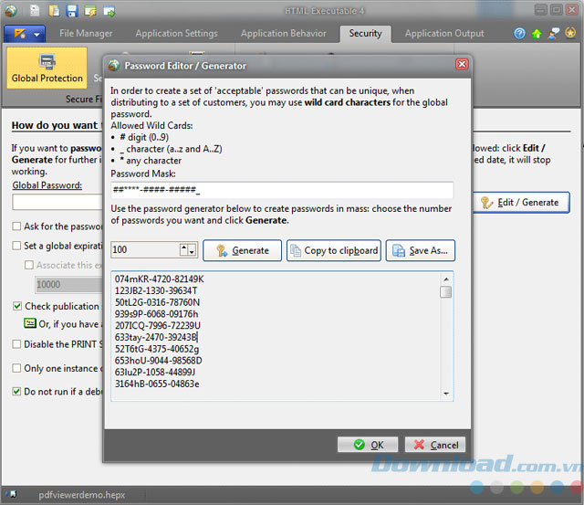Select password 52T6tG-4375-40652g
Viewport: 584px width, 505px height.
tap(157, 349)
